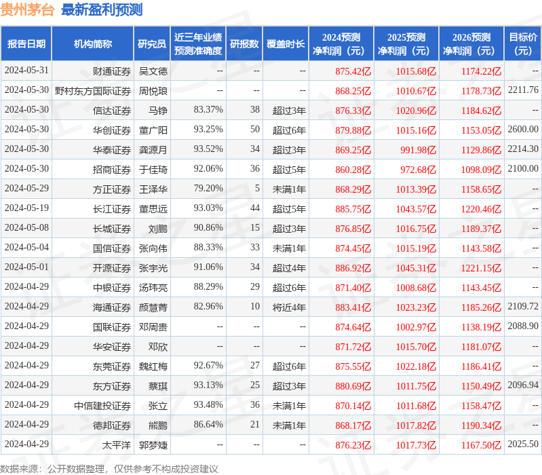
Task: Click the target price 2600.00
Action: (523, 130)
